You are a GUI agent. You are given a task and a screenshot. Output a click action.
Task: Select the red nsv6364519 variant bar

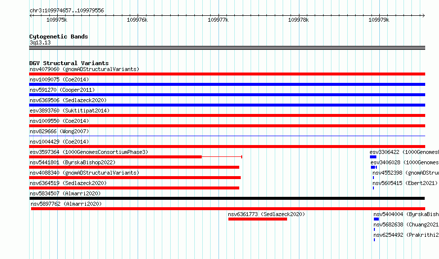134,188
